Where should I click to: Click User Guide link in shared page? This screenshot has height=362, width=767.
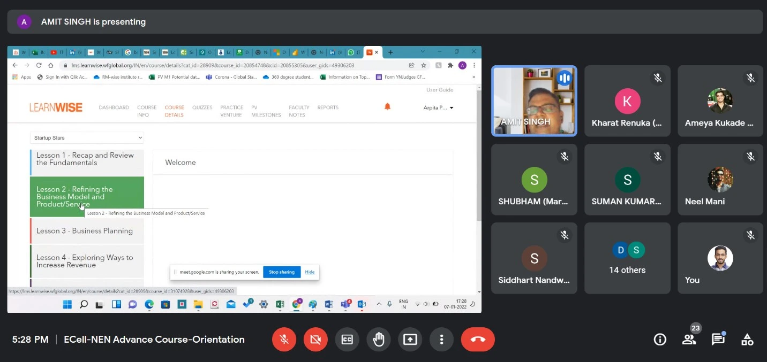click(440, 90)
